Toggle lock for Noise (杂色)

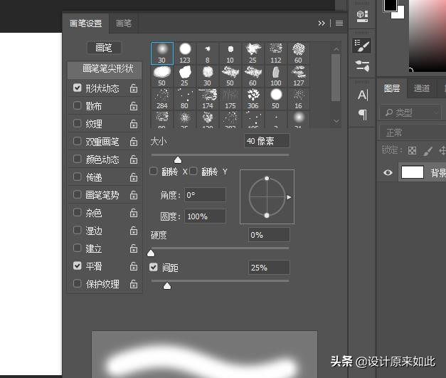click(134, 213)
